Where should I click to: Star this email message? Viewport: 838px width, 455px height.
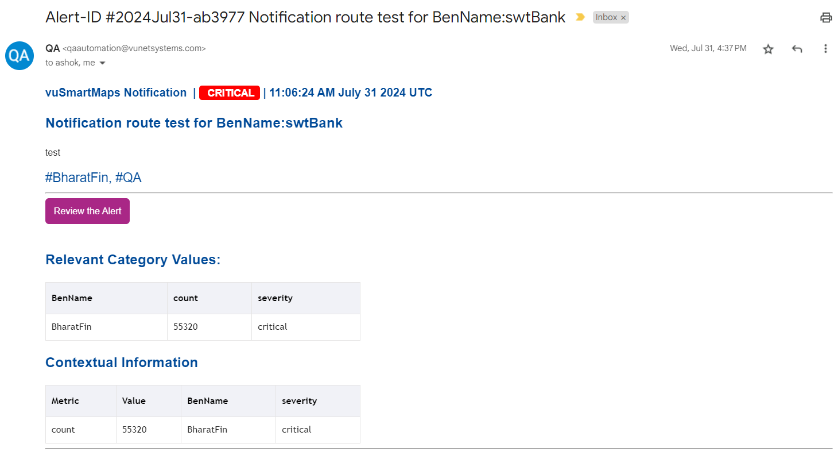coord(768,49)
